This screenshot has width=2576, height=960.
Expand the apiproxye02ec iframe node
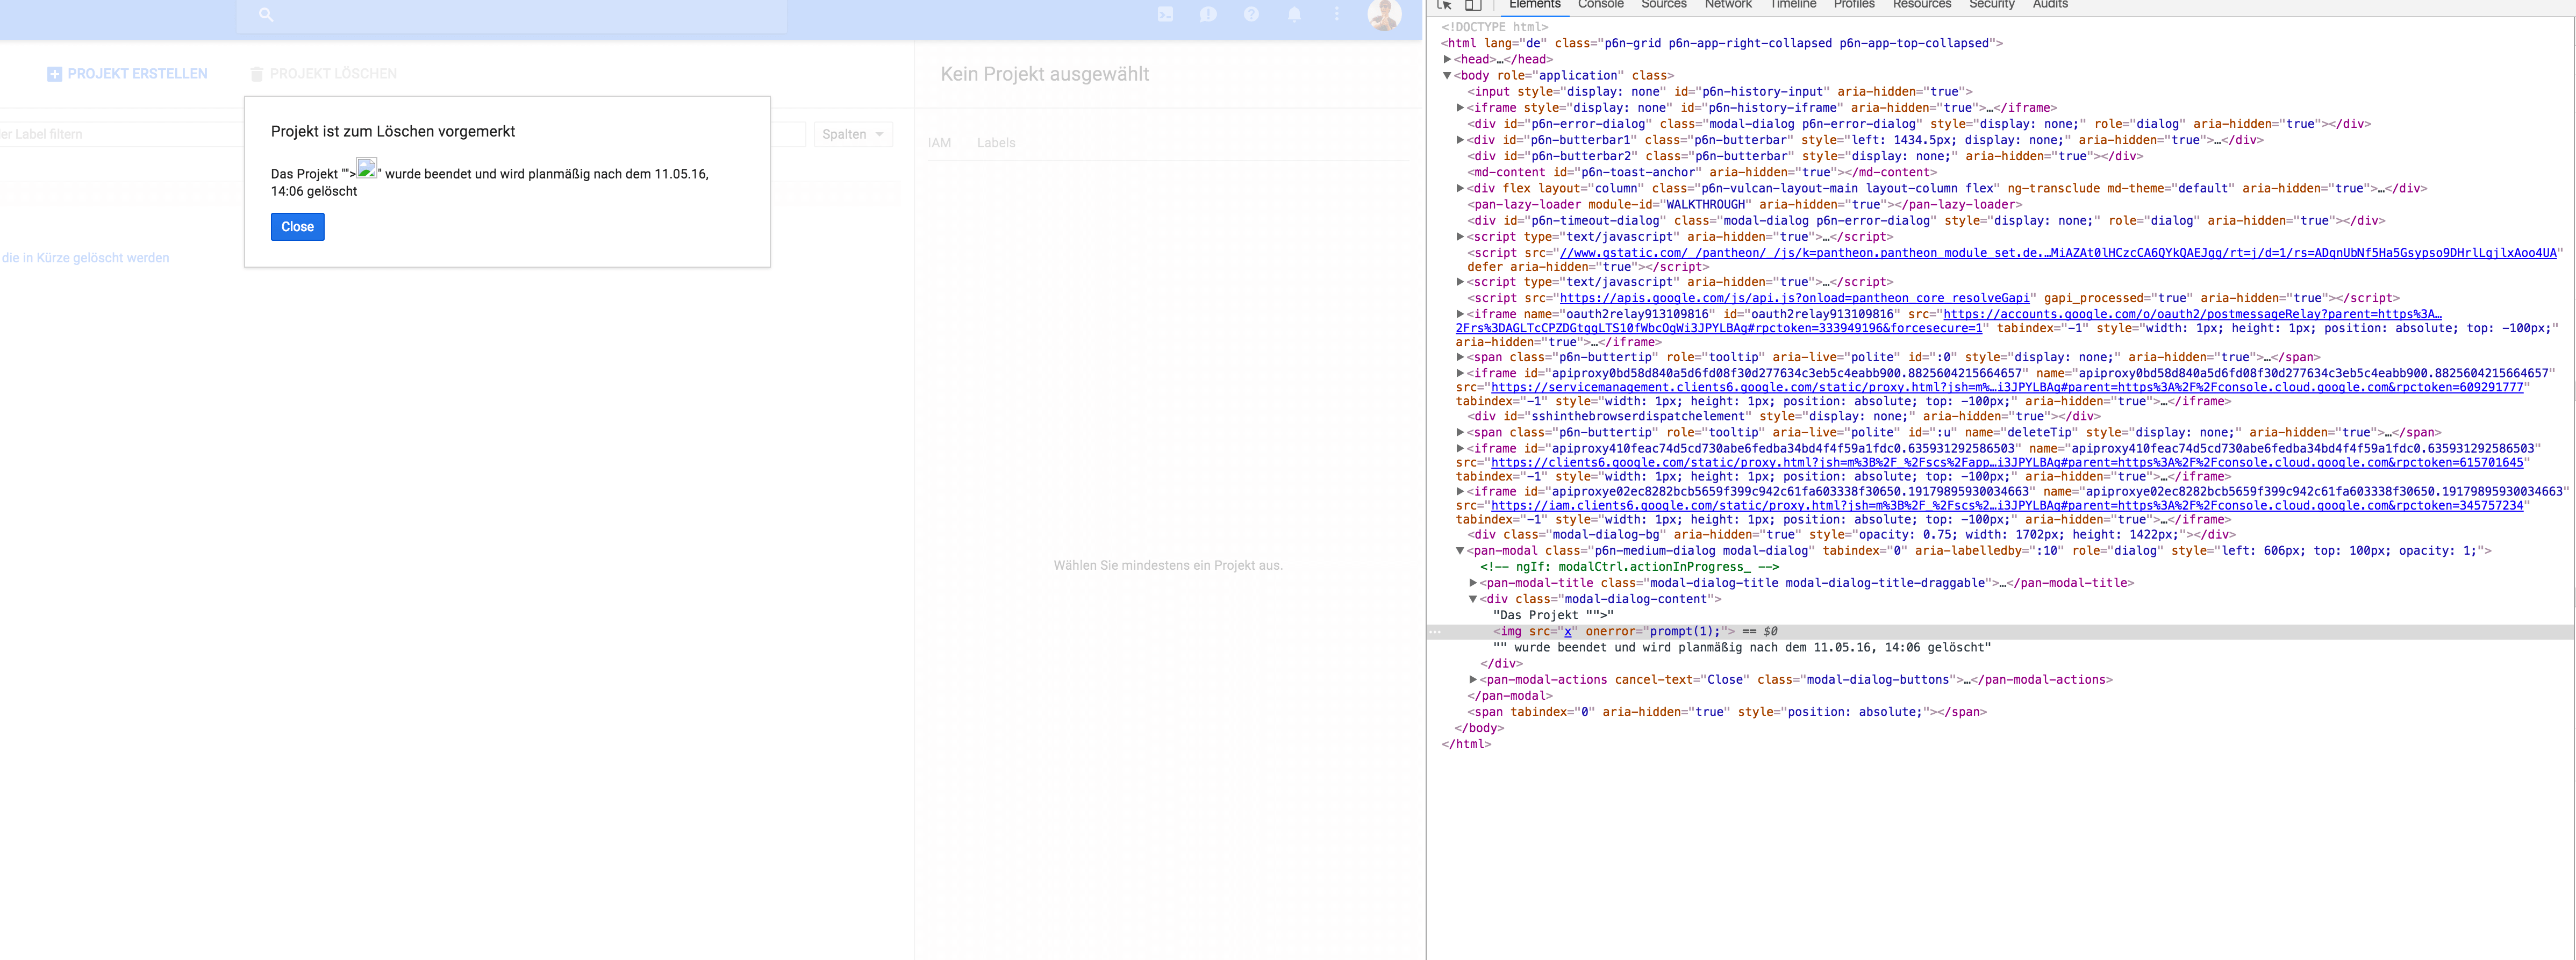pyautogui.click(x=1460, y=492)
